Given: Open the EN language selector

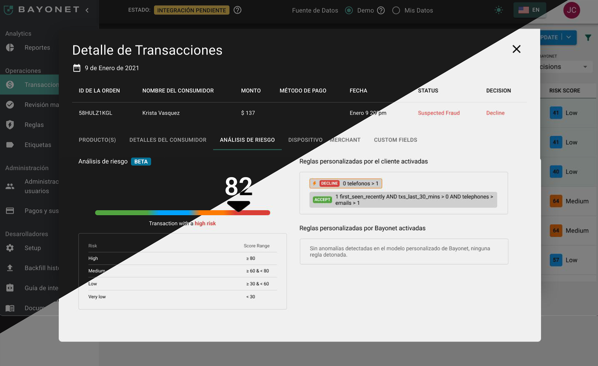Looking at the screenshot, I should (529, 10).
